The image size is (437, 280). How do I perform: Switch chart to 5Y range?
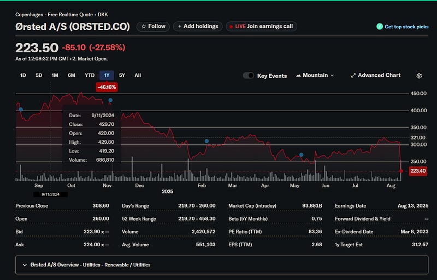122,75
